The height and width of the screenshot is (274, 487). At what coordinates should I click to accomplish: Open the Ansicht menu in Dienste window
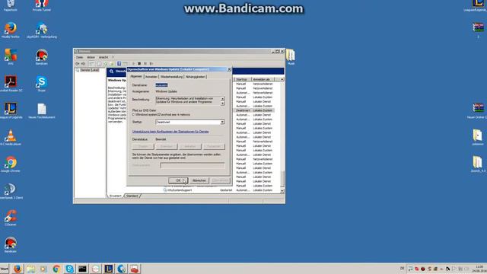click(x=103, y=57)
